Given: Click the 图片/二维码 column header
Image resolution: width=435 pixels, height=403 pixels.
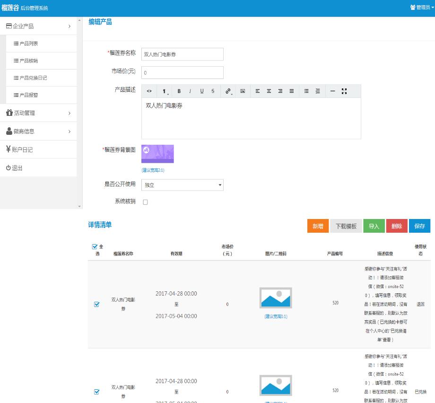Looking at the screenshot, I should [x=276, y=254].
